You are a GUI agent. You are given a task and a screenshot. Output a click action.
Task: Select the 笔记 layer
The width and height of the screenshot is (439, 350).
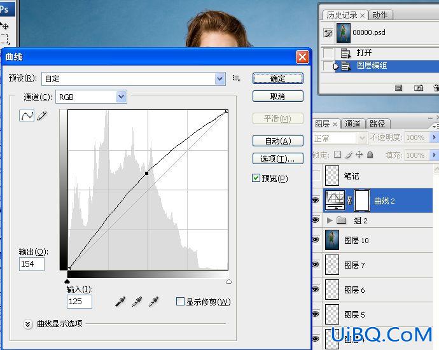click(378, 176)
